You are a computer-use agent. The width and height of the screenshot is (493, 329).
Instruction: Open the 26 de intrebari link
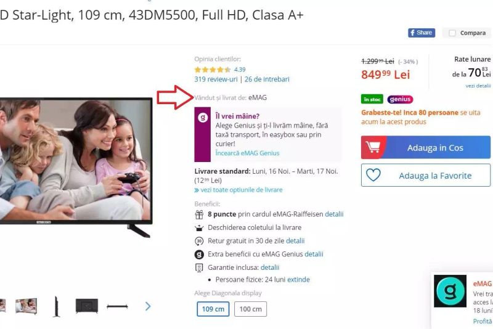(267, 79)
